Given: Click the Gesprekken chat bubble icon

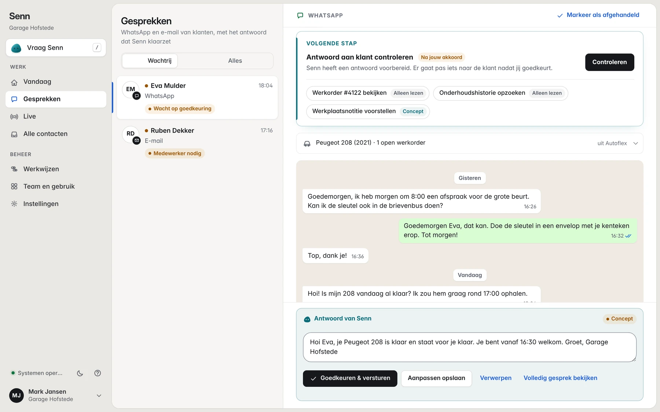Looking at the screenshot, I should [x=14, y=99].
